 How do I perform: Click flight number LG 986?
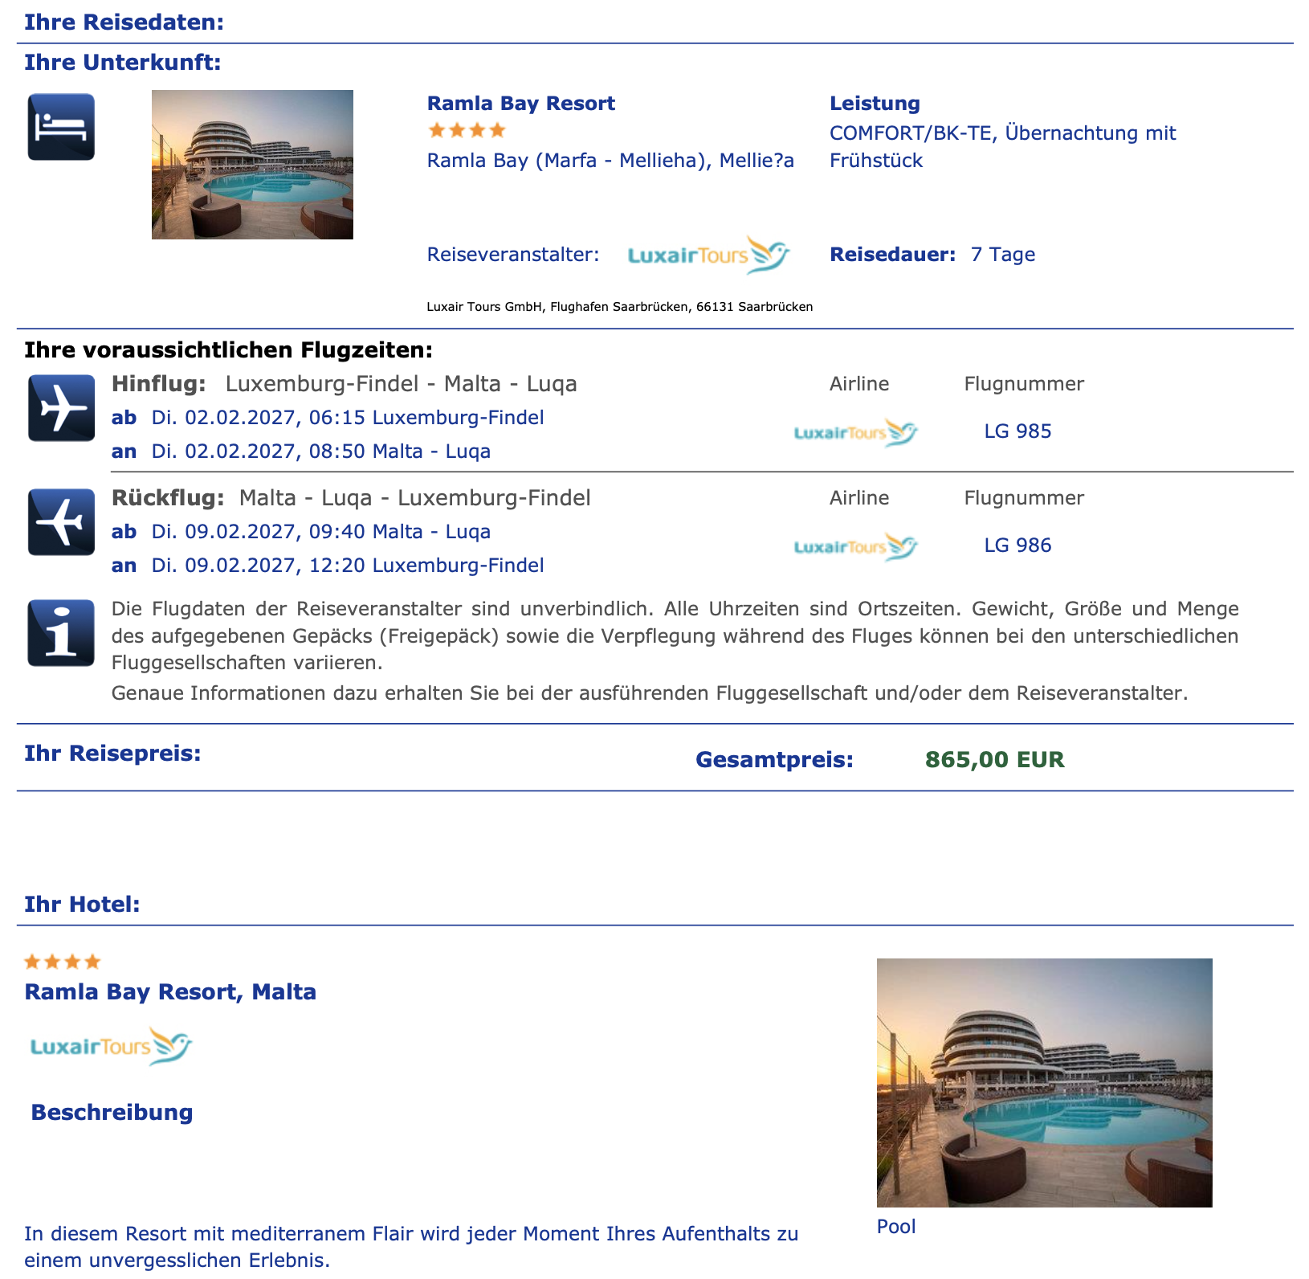click(x=1017, y=546)
